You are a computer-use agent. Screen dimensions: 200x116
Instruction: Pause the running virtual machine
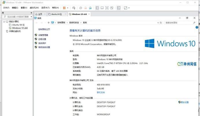[x=64, y=8]
